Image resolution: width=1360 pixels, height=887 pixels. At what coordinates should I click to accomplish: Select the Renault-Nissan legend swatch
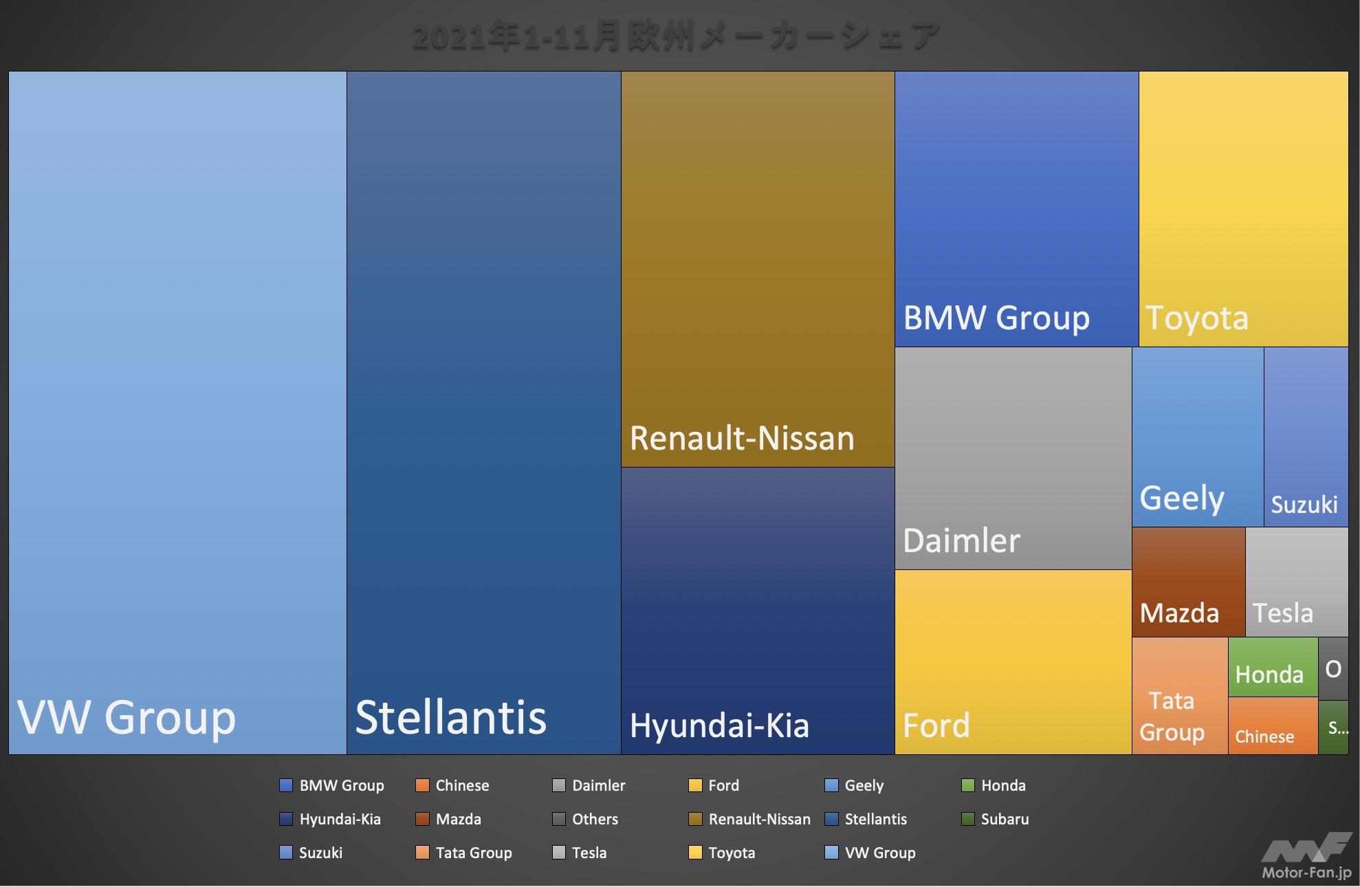point(695,819)
